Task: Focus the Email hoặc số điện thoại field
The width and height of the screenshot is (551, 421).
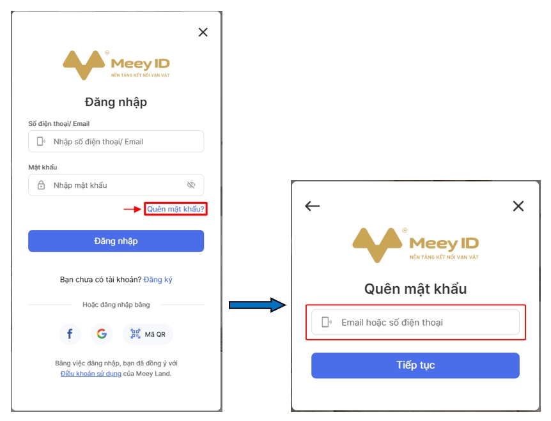Action: click(x=415, y=322)
